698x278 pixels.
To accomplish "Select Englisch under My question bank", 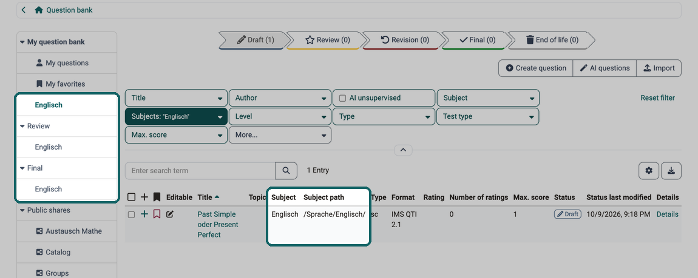I will [49, 105].
